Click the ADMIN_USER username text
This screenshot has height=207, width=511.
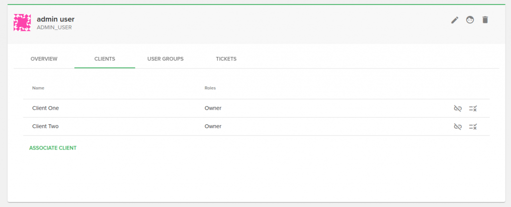pyautogui.click(x=54, y=28)
